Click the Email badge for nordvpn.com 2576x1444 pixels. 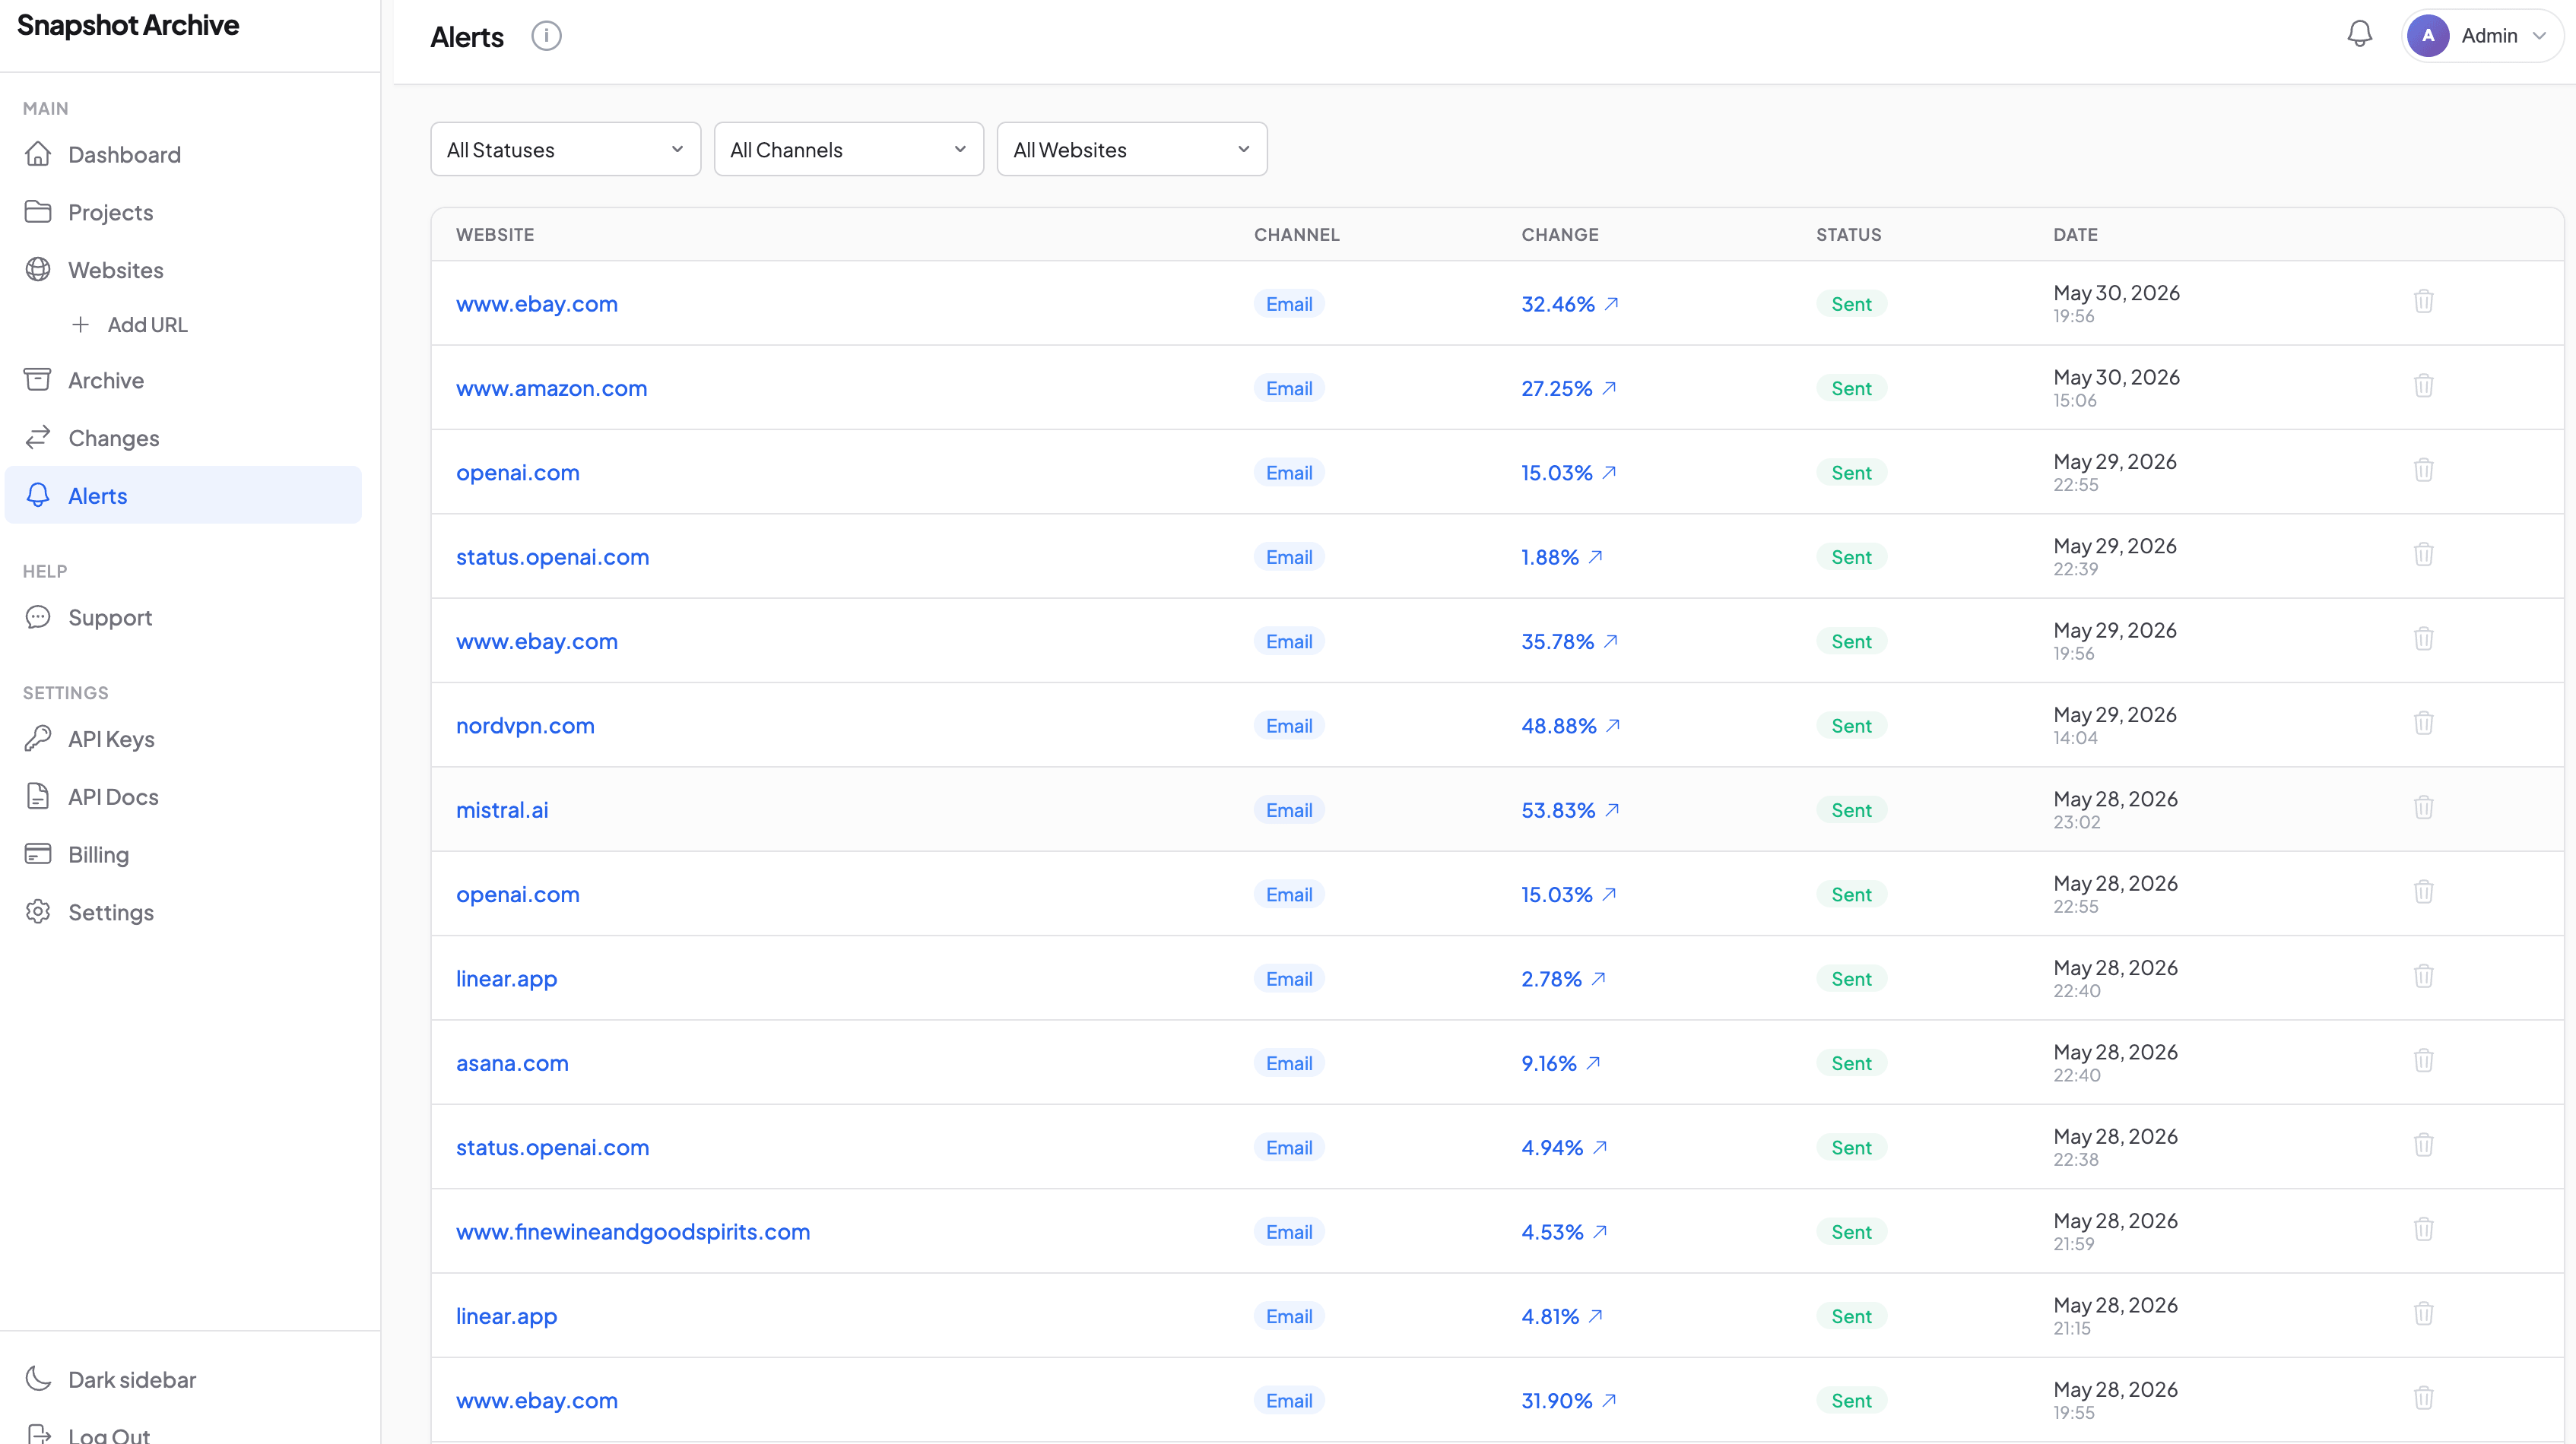coord(1289,726)
